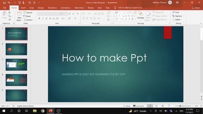Toggle Bold formatting
The height and width of the screenshot is (114, 203).
(39, 18)
